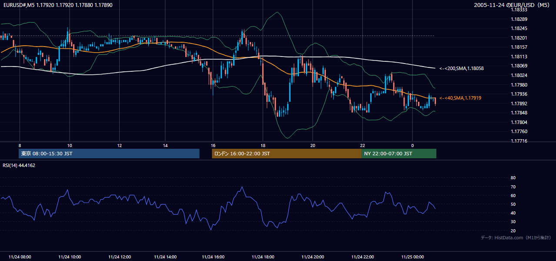Click bottom time label 11/24 14:00

(x=165, y=257)
